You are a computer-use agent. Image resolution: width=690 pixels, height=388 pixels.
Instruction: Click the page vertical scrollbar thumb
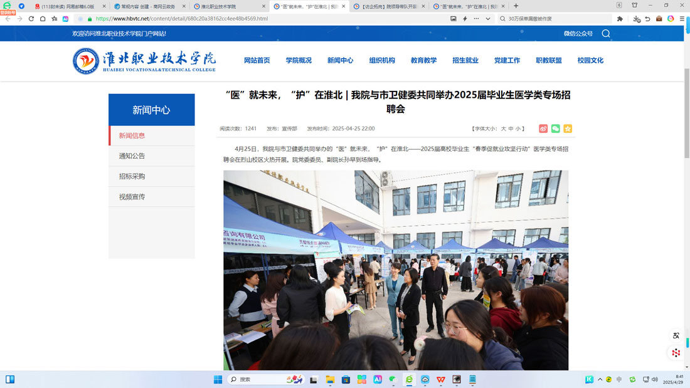[687, 113]
